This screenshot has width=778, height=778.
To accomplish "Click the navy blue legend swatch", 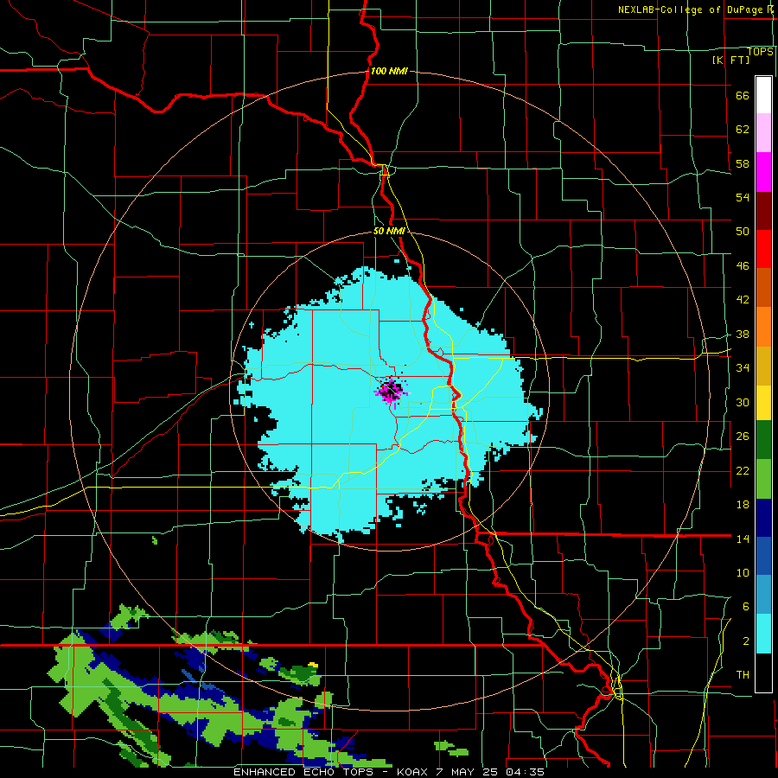I will pos(763,518).
